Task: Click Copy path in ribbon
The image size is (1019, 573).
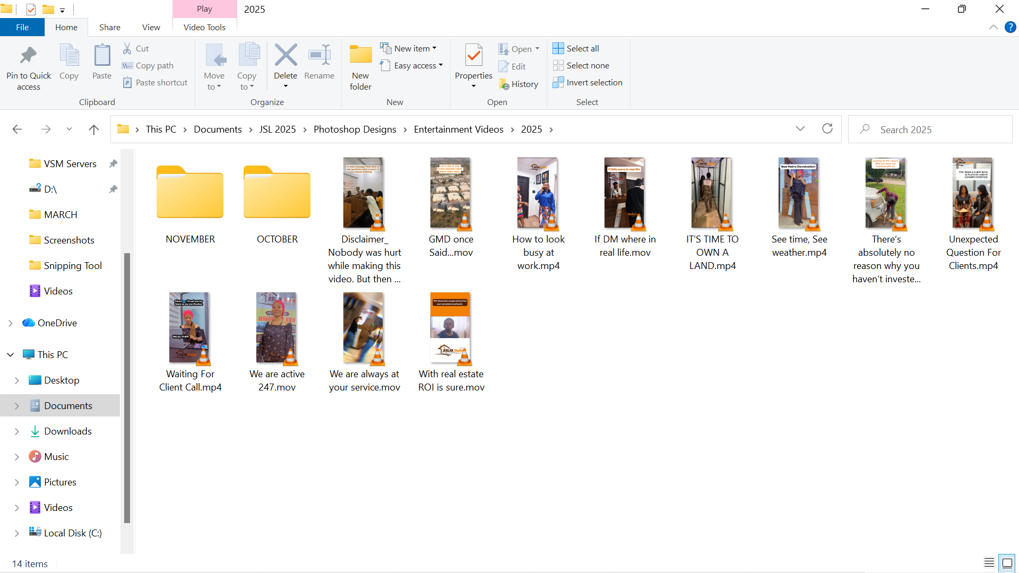Action: (148, 65)
